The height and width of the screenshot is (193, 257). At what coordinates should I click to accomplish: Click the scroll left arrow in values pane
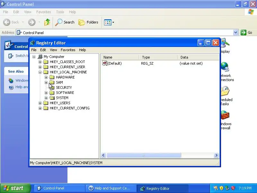tap(103, 155)
